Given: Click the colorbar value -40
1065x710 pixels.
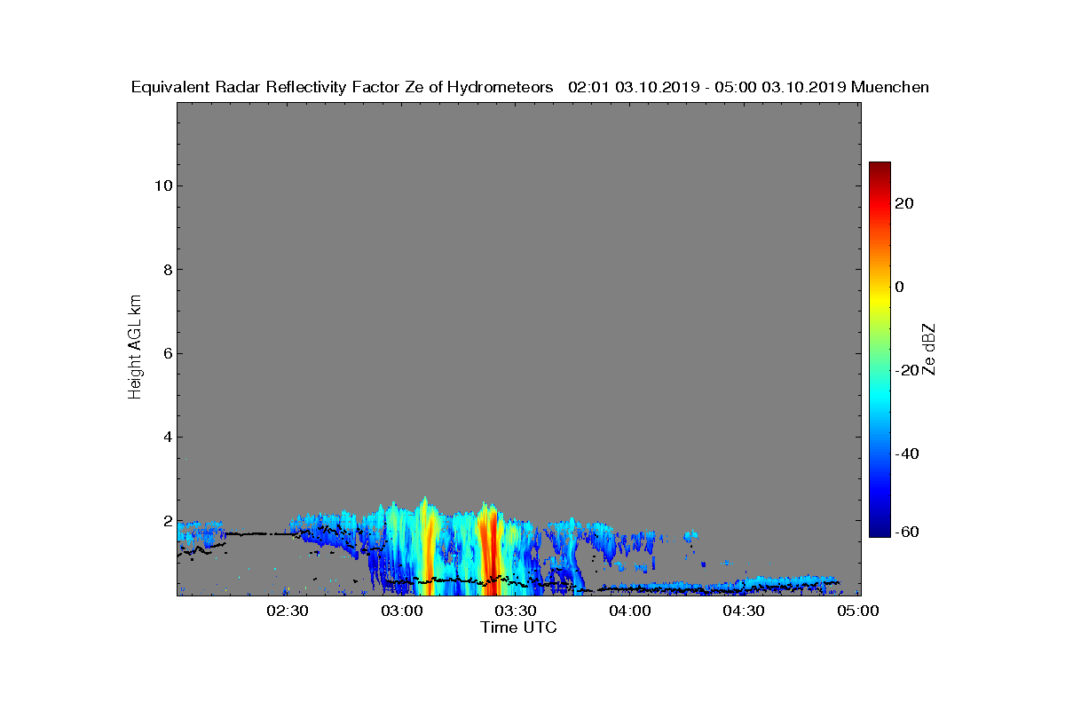Looking at the screenshot, I should 907,454.
